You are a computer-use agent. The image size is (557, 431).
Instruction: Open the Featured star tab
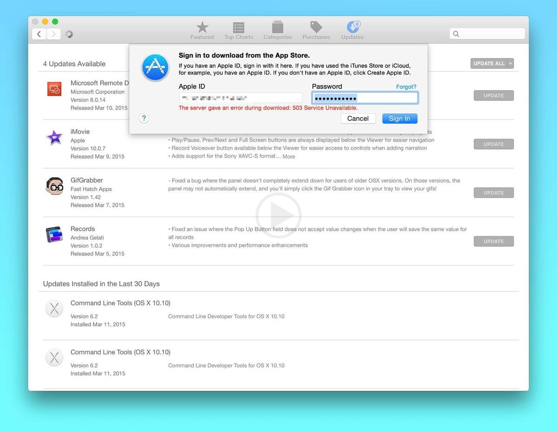pyautogui.click(x=202, y=31)
